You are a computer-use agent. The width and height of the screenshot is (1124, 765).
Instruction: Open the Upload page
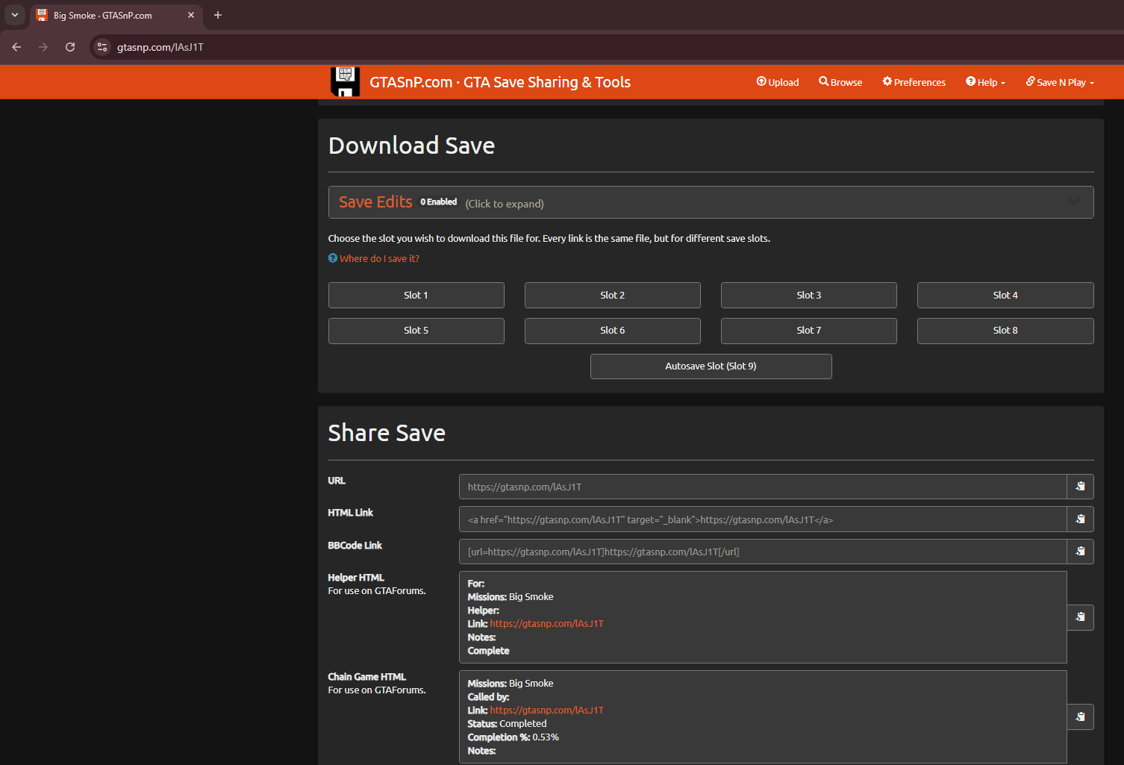click(778, 82)
